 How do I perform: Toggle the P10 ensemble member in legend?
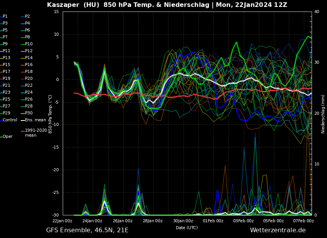28,44
